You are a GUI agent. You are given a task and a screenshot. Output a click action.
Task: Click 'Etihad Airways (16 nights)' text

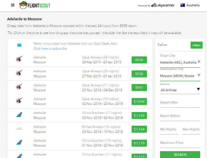[x=101, y=127]
